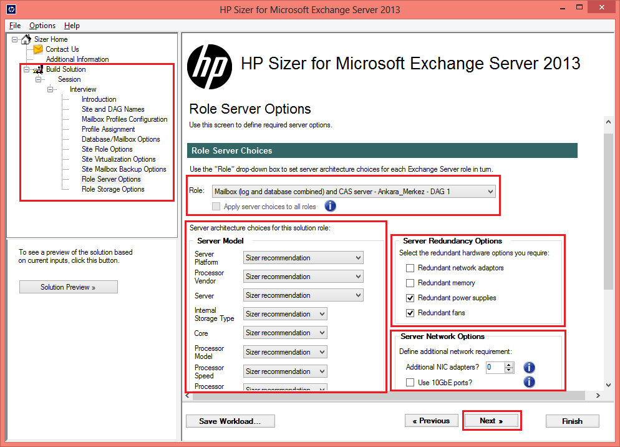Click vertical scrollbar up arrow

(x=609, y=122)
